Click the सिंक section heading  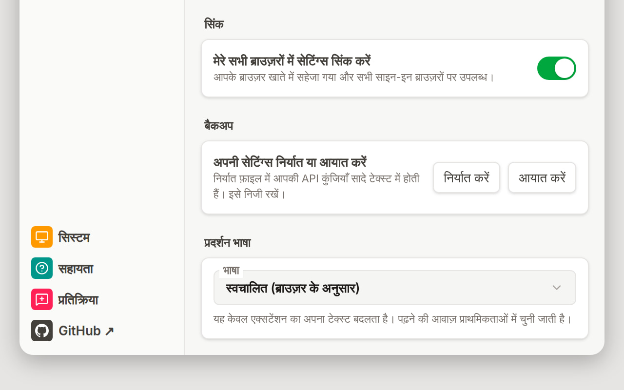tap(214, 24)
